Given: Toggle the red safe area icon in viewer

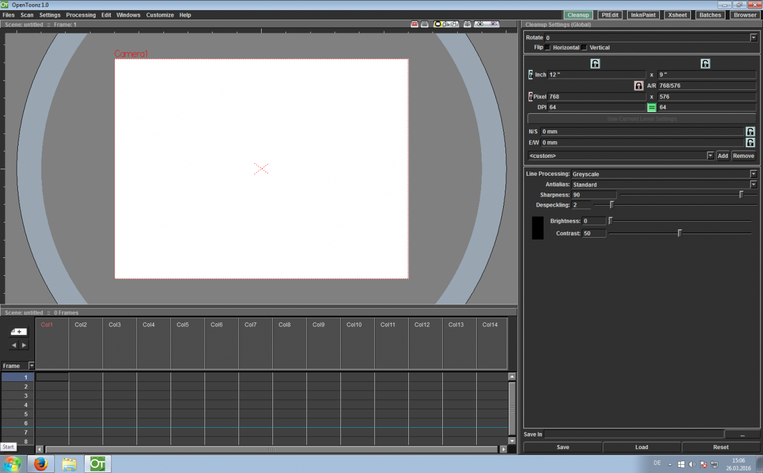Looking at the screenshot, I should pos(414,24).
